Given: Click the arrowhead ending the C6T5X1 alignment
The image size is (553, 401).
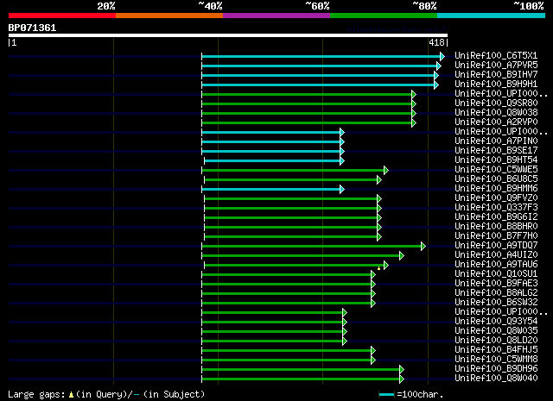Looking at the screenshot, I should [x=442, y=56].
